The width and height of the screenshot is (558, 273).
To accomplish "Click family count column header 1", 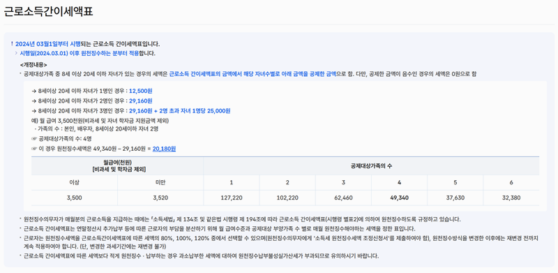I will pos(232,182).
